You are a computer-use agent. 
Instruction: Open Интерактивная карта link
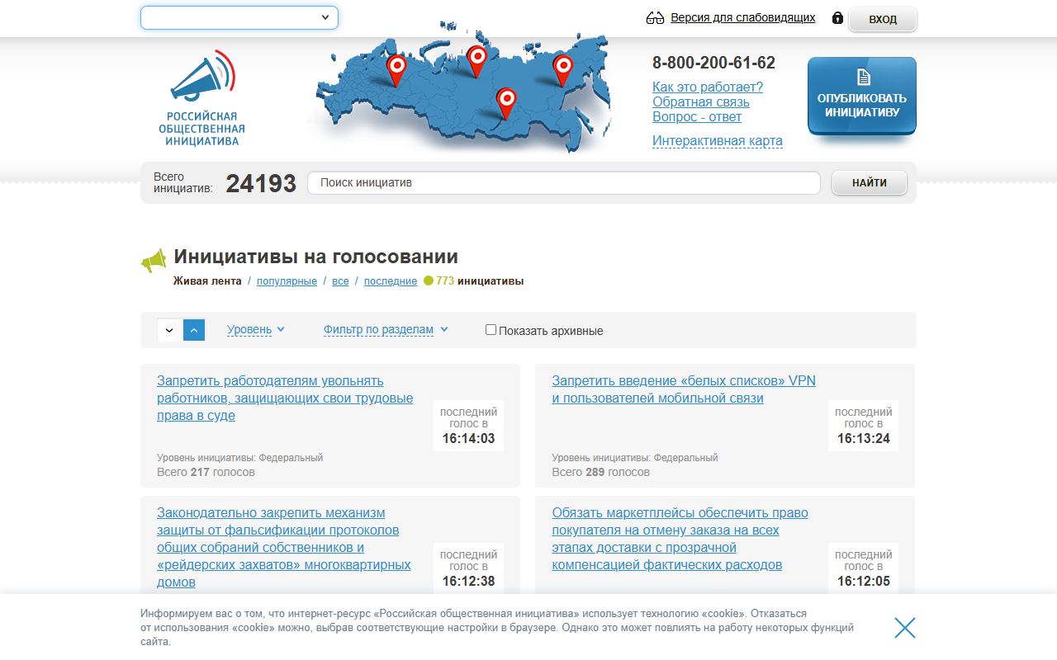pos(718,140)
